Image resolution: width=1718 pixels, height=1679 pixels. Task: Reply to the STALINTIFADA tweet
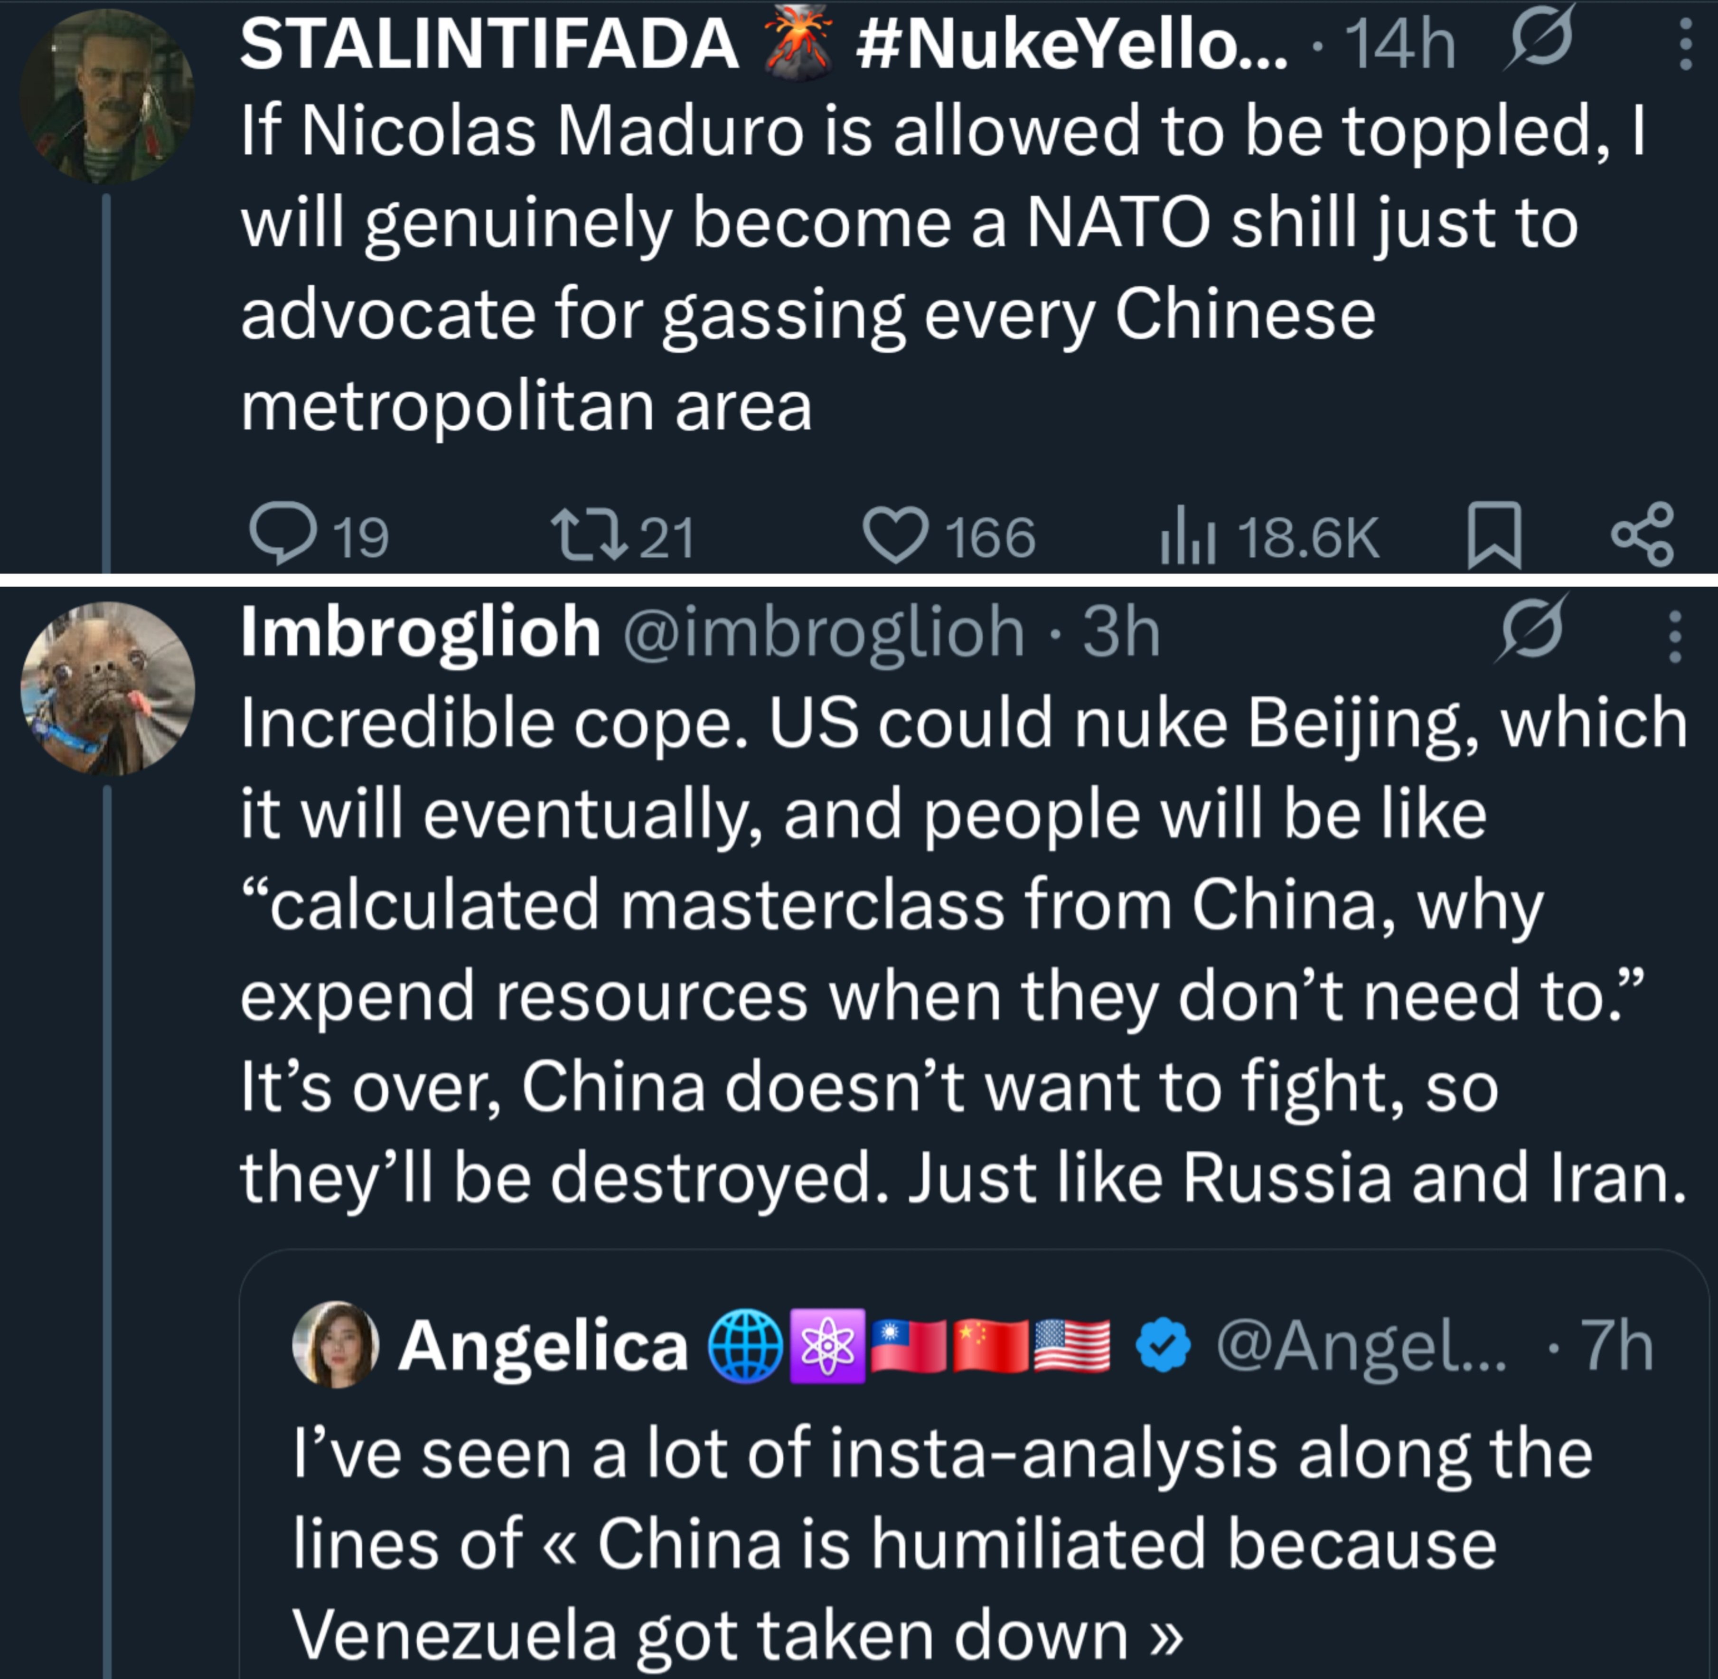click(x=283, y=535)
